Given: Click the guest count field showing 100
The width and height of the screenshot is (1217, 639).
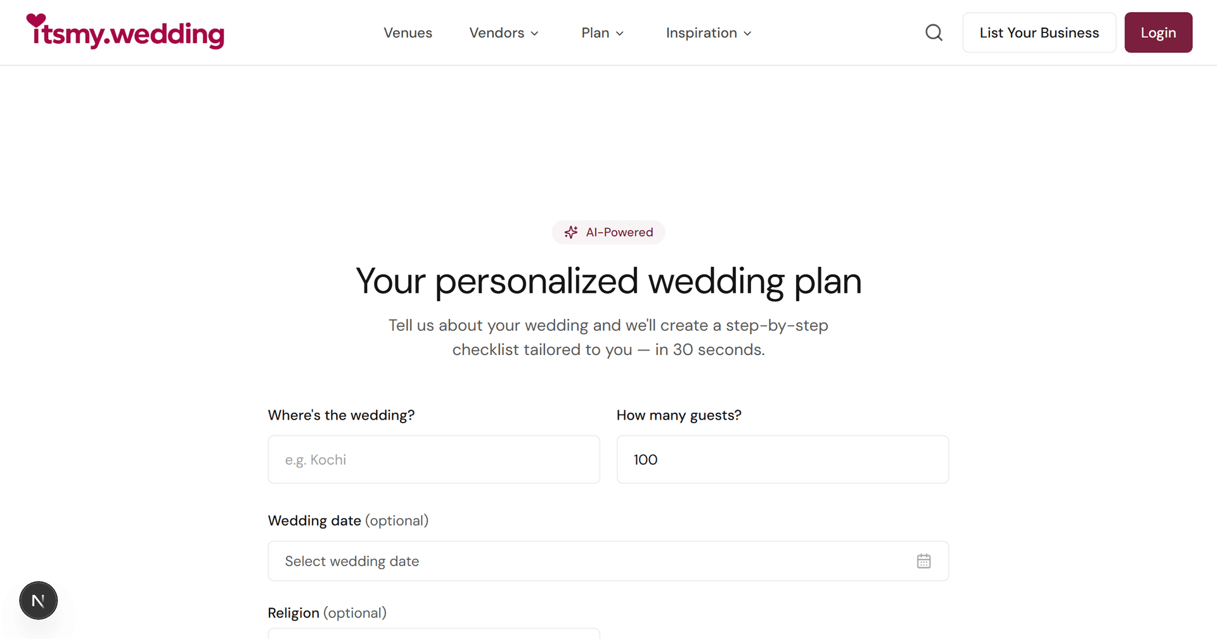Looking at the screenshot, I should click(x=782, y=459).
